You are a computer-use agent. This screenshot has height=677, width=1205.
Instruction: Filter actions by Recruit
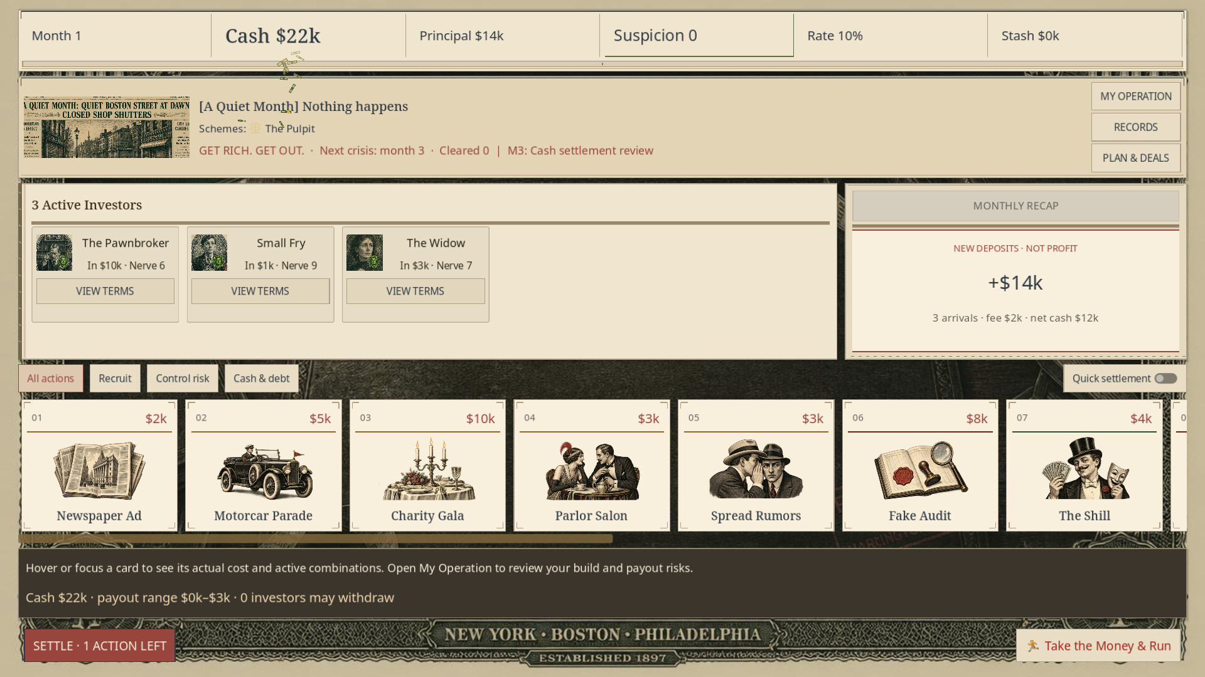115,379
